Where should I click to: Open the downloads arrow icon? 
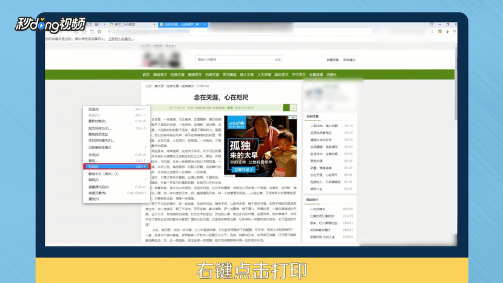coord(447,32)
